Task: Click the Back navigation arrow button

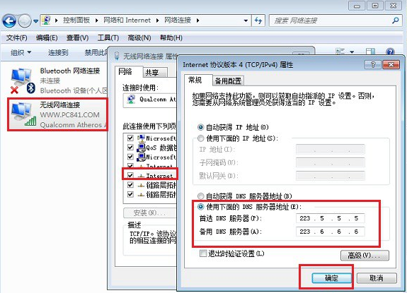Action: 9,20
